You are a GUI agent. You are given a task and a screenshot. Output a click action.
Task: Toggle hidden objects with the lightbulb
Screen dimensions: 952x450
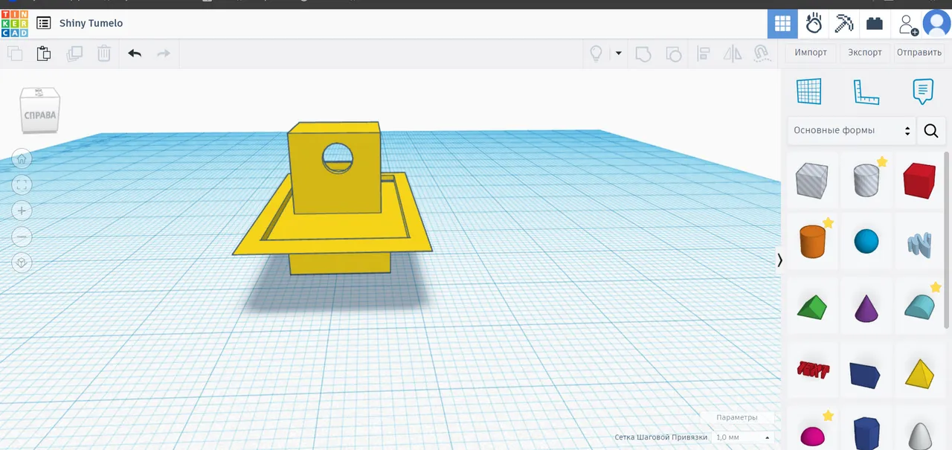tap(595, 53)
